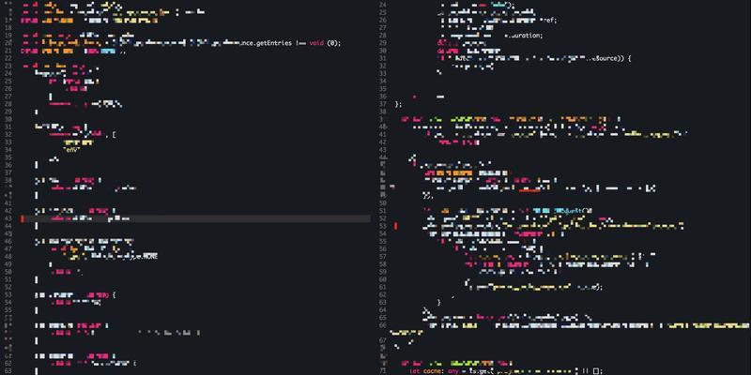Image resolution: width=751 pixels, height=375 pixels.
Task: Click line number 24 in right pane gutter
Action: coord(383,5)
